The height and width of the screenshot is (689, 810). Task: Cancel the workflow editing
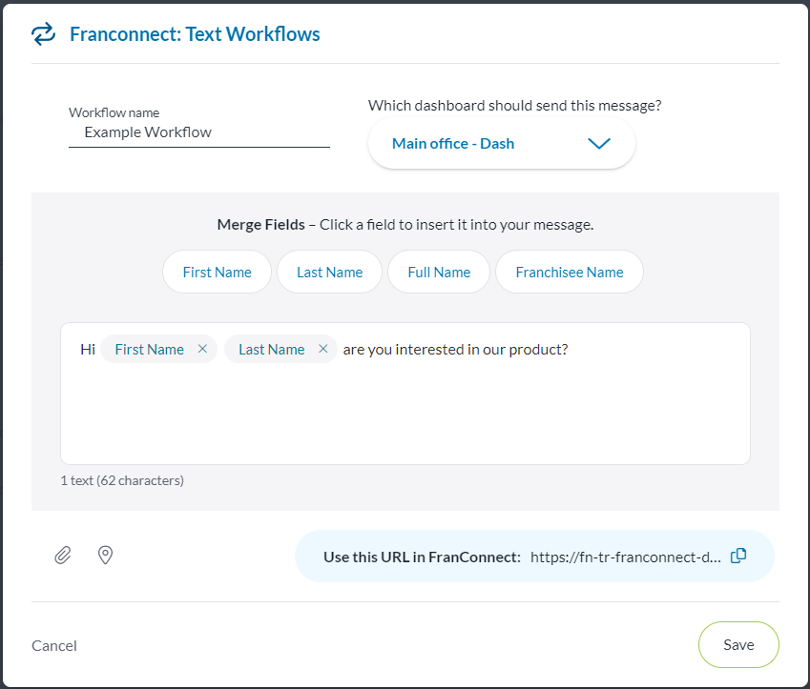click(x=54, y=645)
